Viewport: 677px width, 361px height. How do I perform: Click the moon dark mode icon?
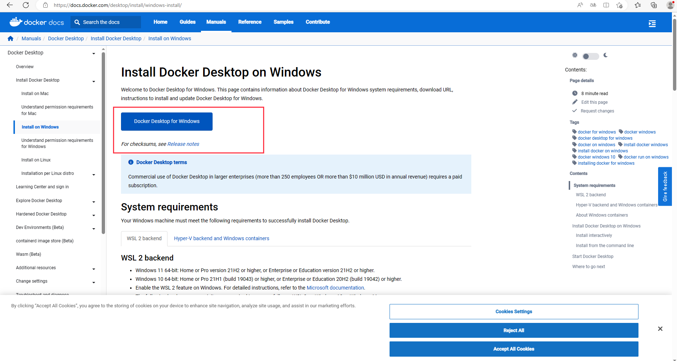pyautogui.click(x=605, y=55)
